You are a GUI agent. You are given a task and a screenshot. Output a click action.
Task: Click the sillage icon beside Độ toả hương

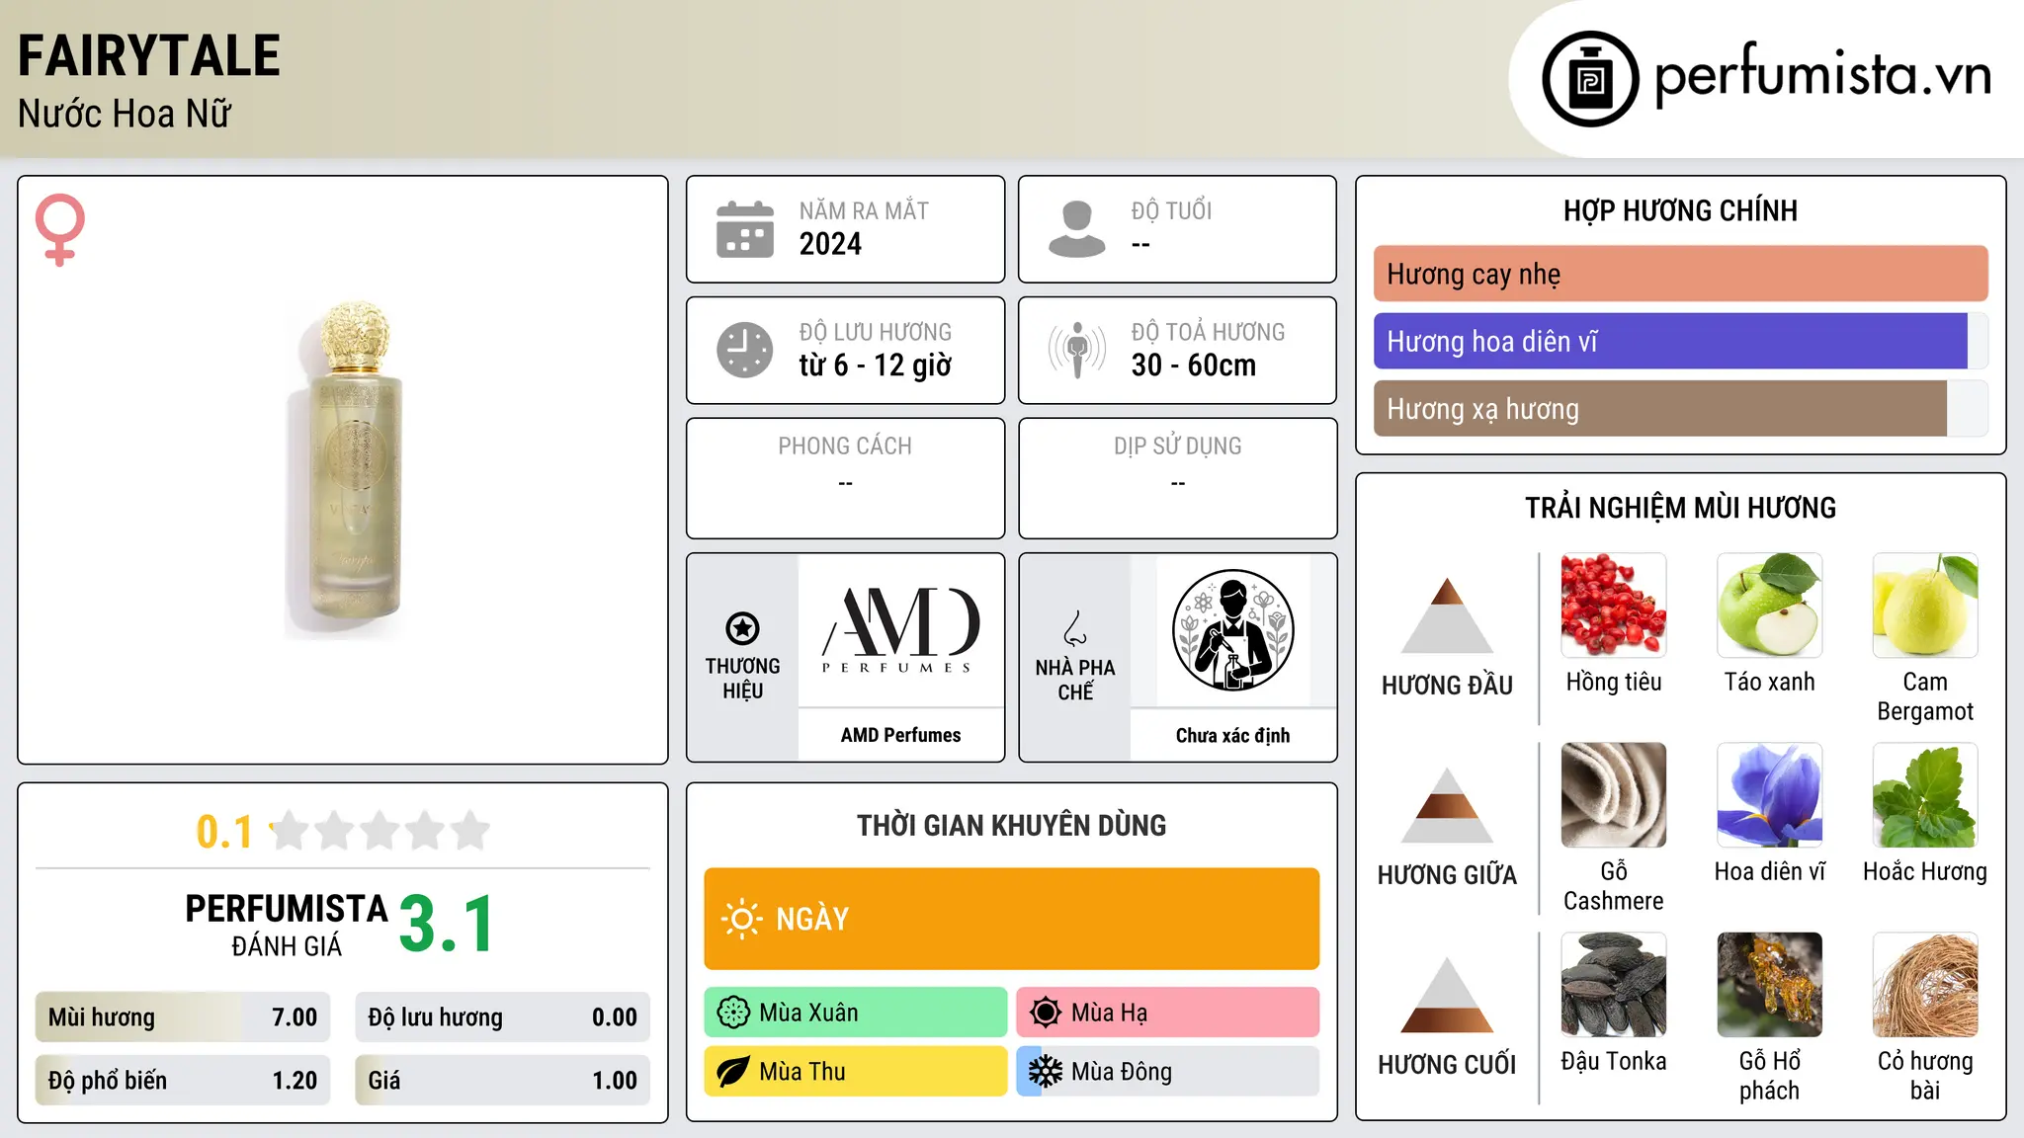1076,350
